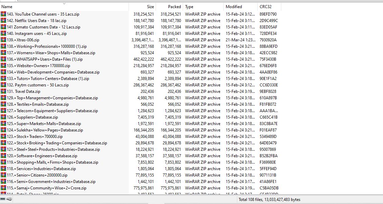Screen dimensions: 383x204
Task: Click the Travel Data.zip file icon
Action: point(3,91)
